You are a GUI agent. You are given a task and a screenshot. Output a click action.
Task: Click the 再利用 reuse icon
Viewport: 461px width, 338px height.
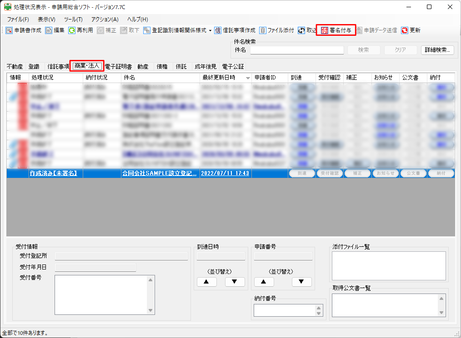(x=72, y=30)
